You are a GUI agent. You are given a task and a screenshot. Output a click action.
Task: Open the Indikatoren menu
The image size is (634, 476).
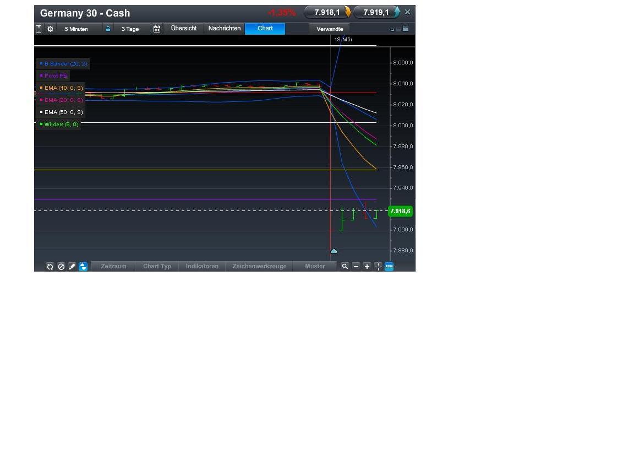click(x=202, y=266)
